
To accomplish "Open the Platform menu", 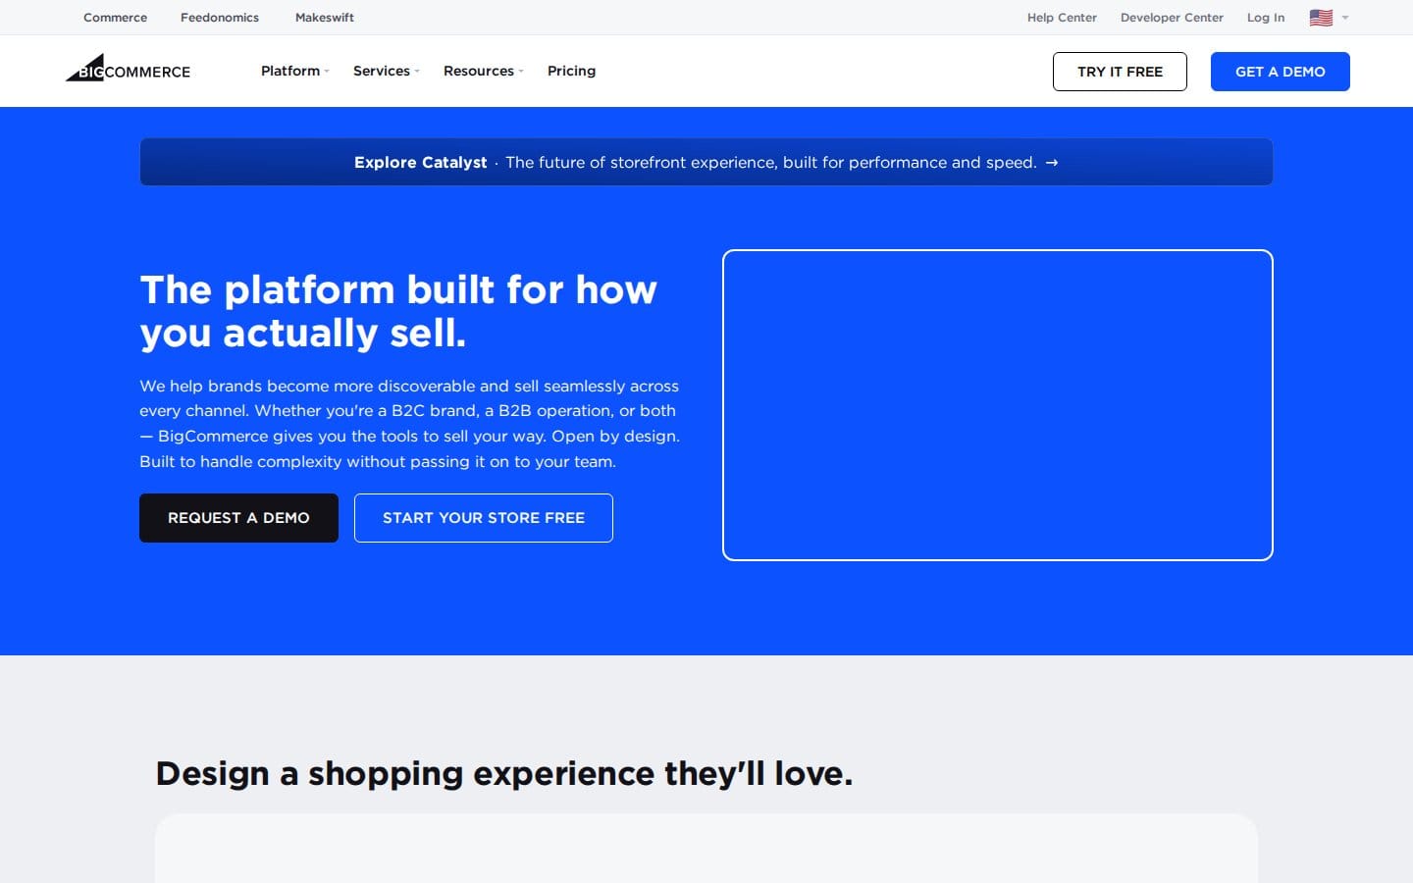I will [294, 71].
